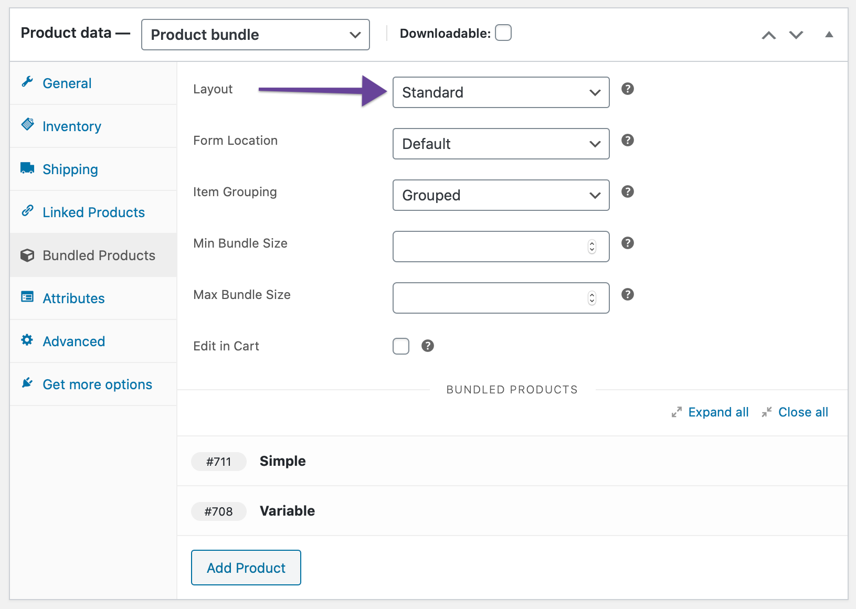Click the Inventory tag icon

point(27,124)
